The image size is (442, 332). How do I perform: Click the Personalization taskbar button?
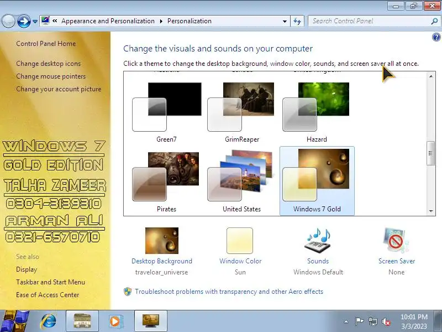(x=151, y=321)
